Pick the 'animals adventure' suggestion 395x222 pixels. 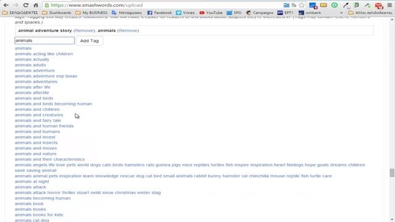35,70
